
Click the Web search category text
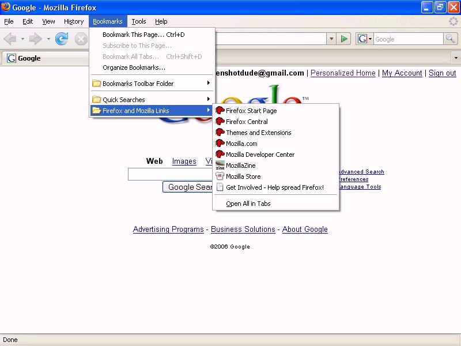[154, 161]
